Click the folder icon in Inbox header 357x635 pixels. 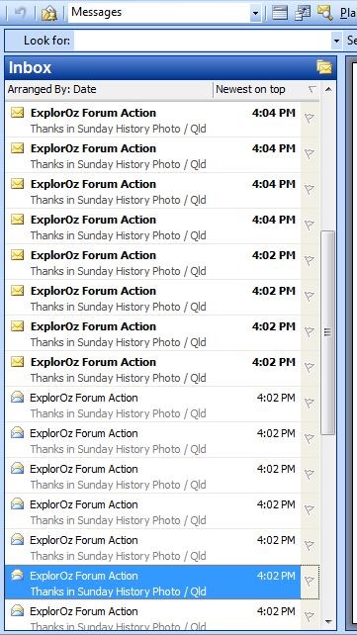[324, 67]
